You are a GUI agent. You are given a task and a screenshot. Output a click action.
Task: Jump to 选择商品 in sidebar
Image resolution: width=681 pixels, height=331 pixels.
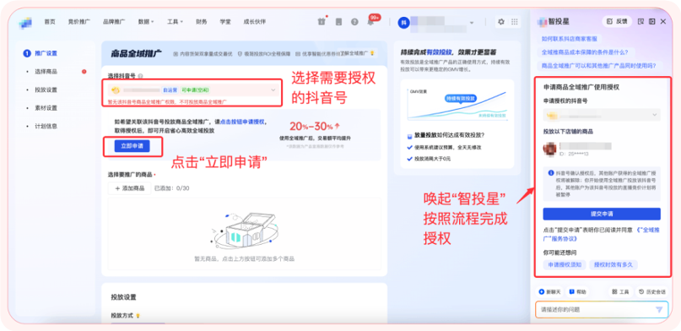(x=46, y=72)
